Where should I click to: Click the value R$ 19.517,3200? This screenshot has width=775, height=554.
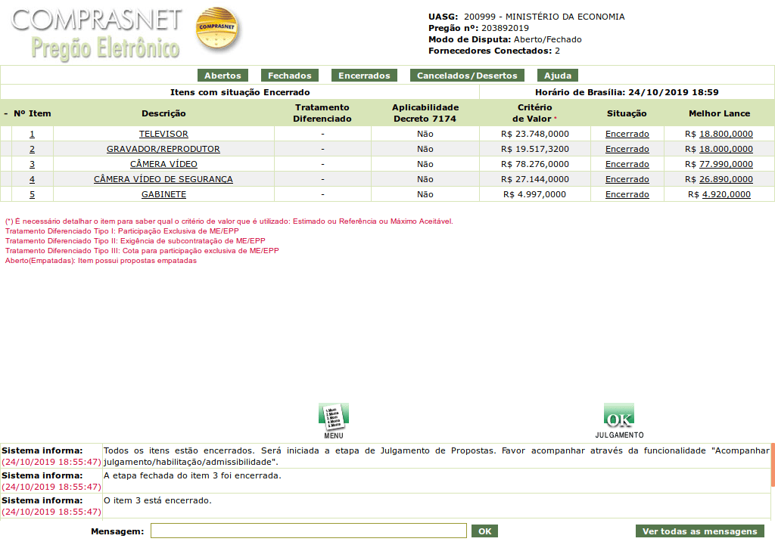pyautogui.click(x=535, y=149)
